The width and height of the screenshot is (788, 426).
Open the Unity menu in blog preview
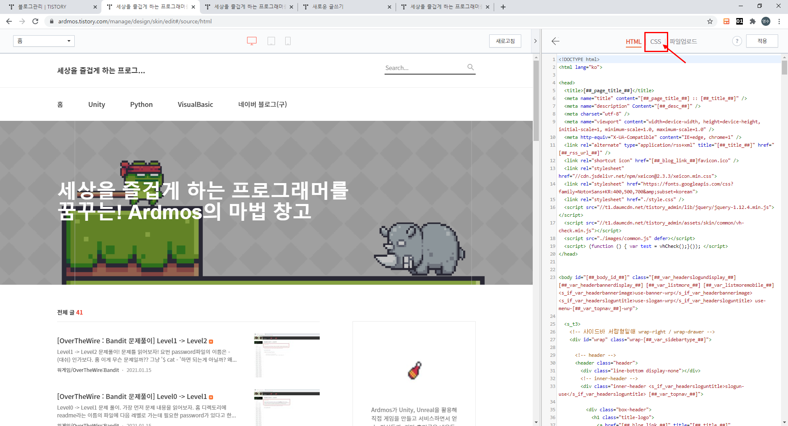pos(96,104)
